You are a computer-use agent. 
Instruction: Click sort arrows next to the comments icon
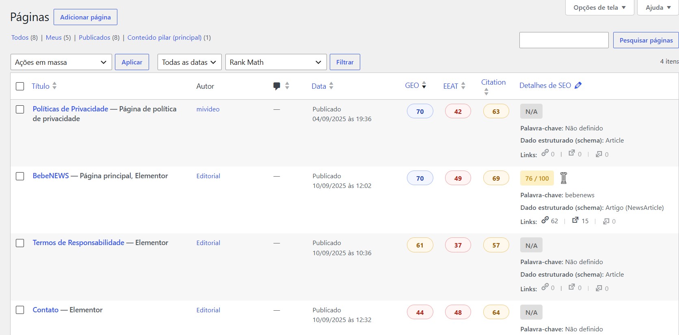(287, 86)
